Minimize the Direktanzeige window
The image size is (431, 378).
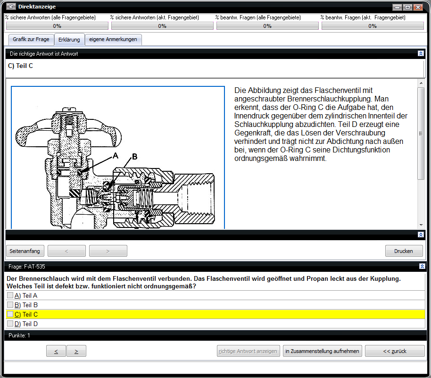[397, 7]
